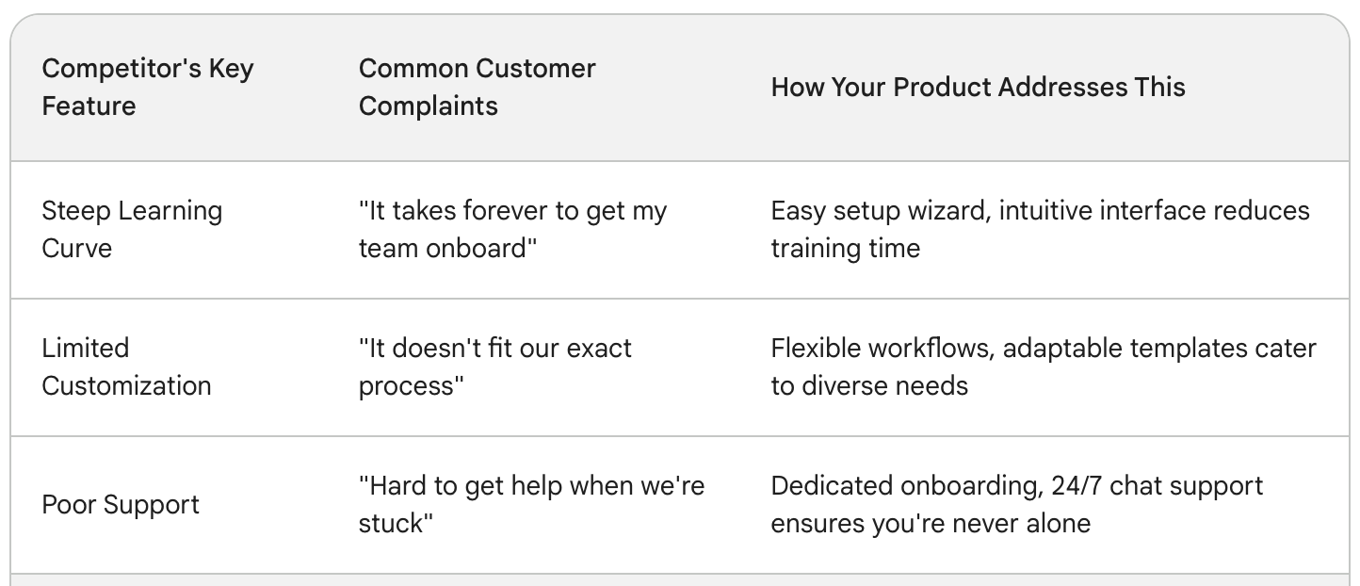Select the "How Your Product Addresses This" header
Viewport: 1360px width, 586px height.
click(978, 87)
